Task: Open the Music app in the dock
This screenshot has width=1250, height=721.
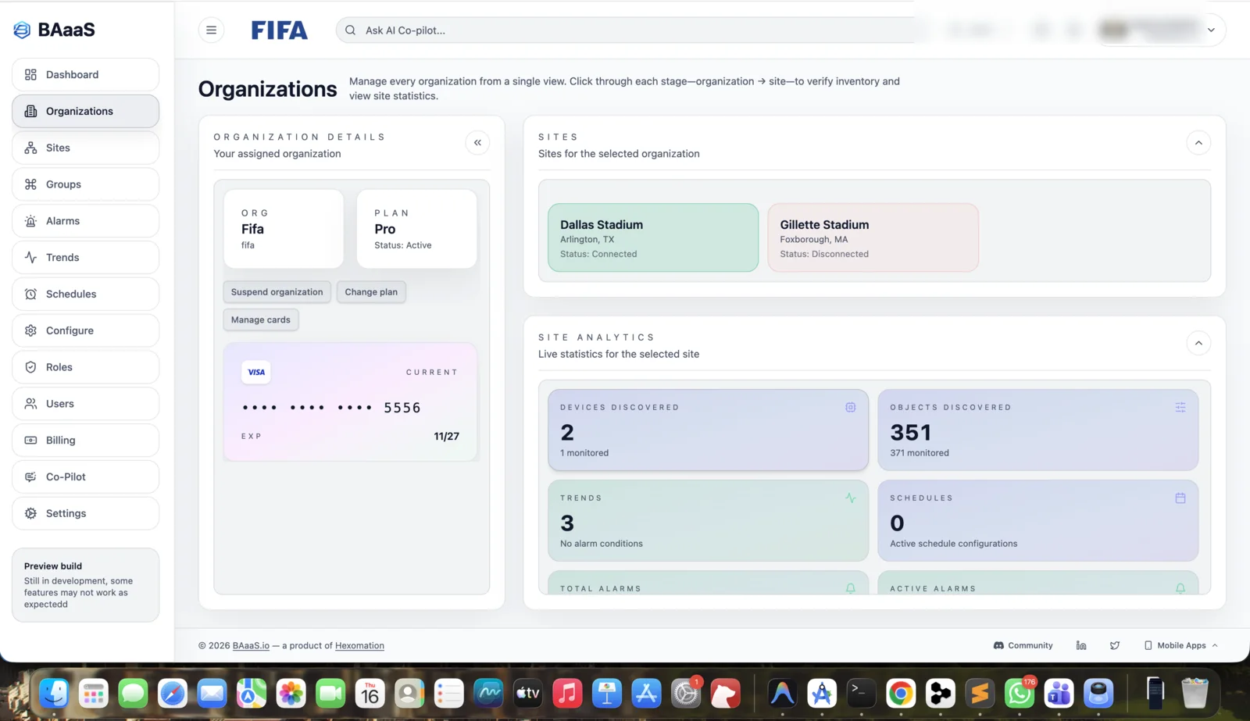Action: tap(567, 693)
